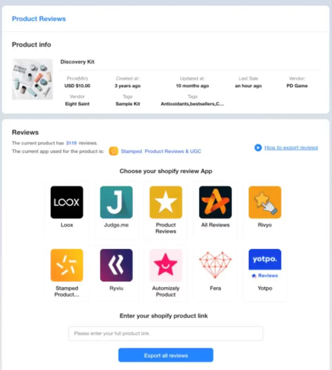332x370 pixels.
Task: Click the Enter your shopify product link heading
Action: [x=163, y=316]
